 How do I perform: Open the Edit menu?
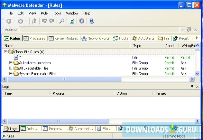coord(21,13)
